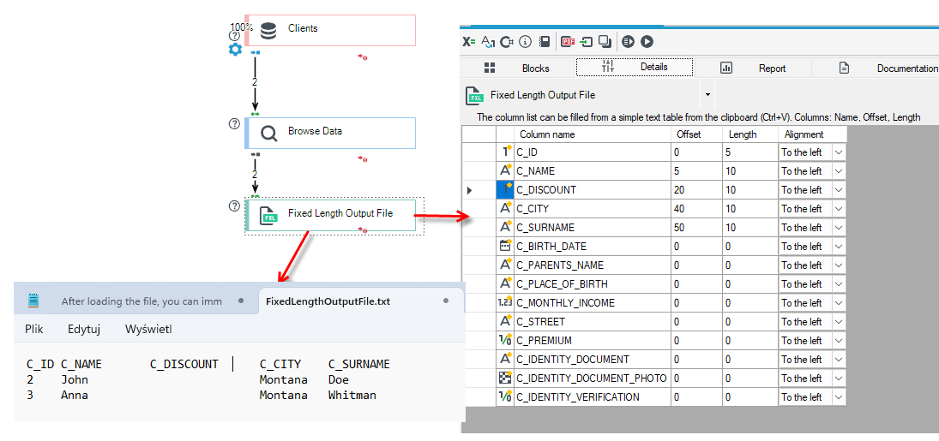Click the Notepad icon left of tabs
Screen dimensions: 939x441
[x=33, y=301]
